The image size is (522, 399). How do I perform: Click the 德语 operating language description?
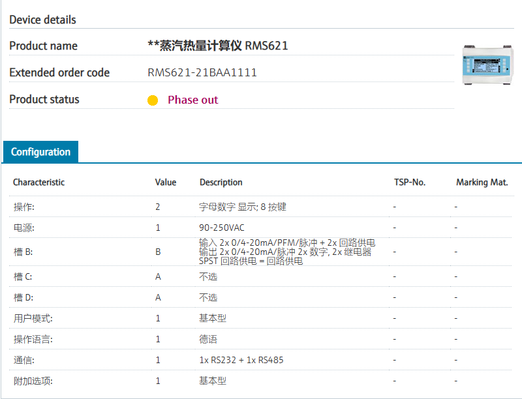(208, 339)
